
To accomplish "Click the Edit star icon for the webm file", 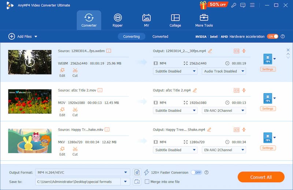I will (x=62, y=70).
